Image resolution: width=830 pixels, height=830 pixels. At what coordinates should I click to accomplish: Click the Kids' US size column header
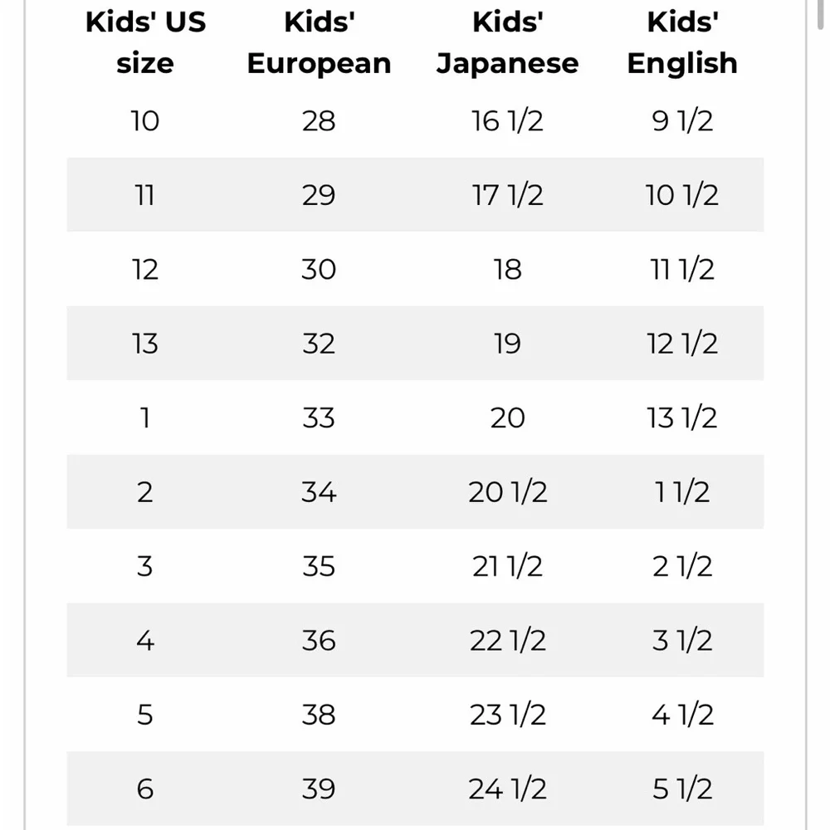coord(145,42)
